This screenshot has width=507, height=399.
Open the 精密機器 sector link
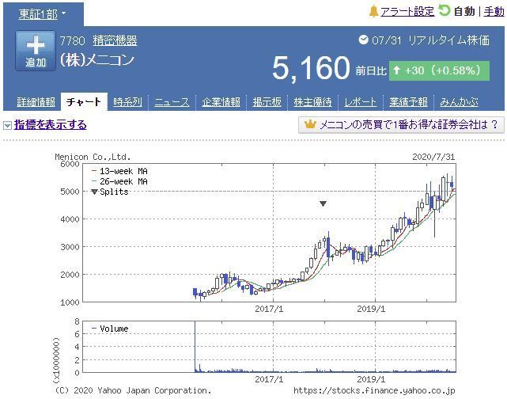[x=115, y=40]
